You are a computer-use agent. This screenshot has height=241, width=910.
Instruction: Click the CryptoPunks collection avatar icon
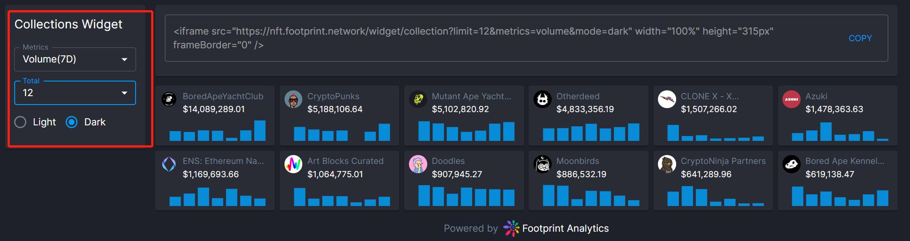pos(293,100)
